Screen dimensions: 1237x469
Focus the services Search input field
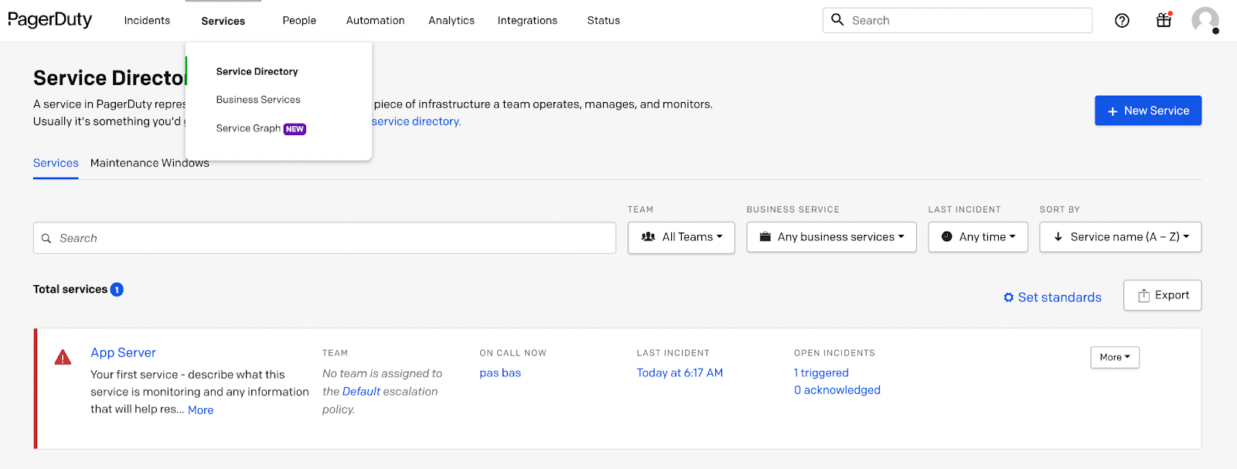coord(325,238)
